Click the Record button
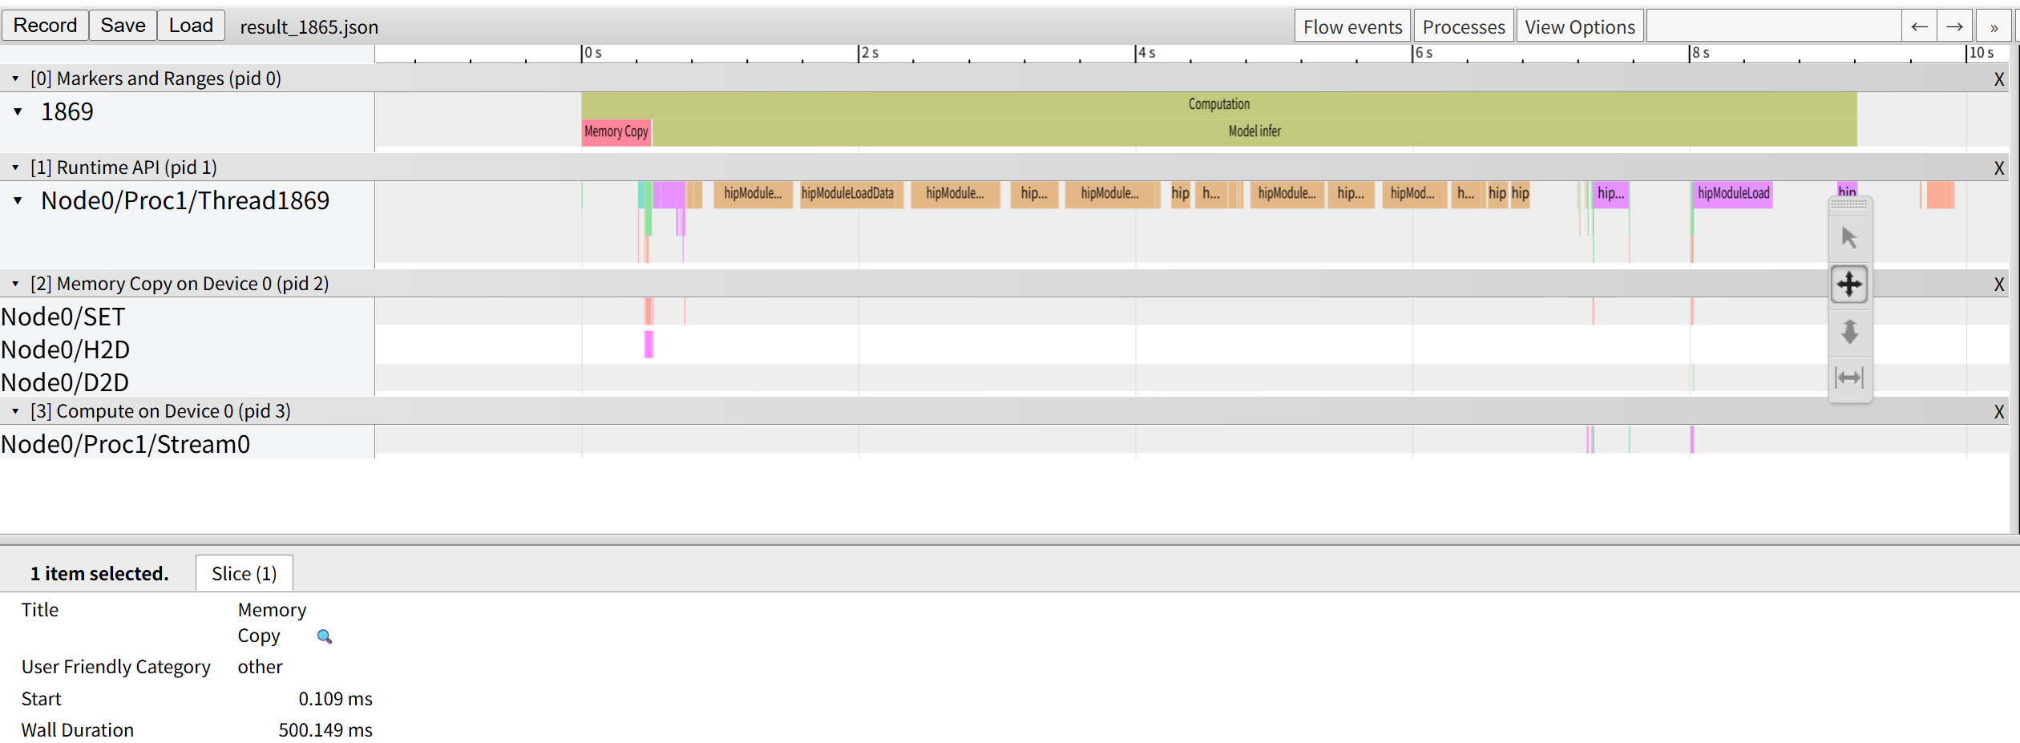2020x743 pixels. 45,25
